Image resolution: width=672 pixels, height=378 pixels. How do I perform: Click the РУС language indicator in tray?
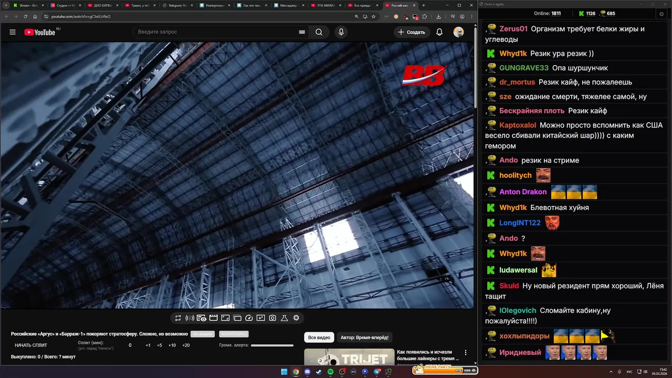coord(629,372)
